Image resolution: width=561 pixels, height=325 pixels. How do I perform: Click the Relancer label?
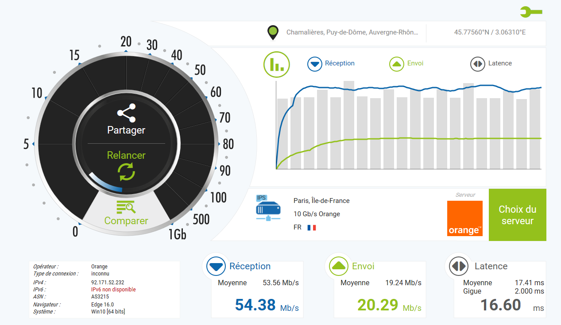pos(126,155)
